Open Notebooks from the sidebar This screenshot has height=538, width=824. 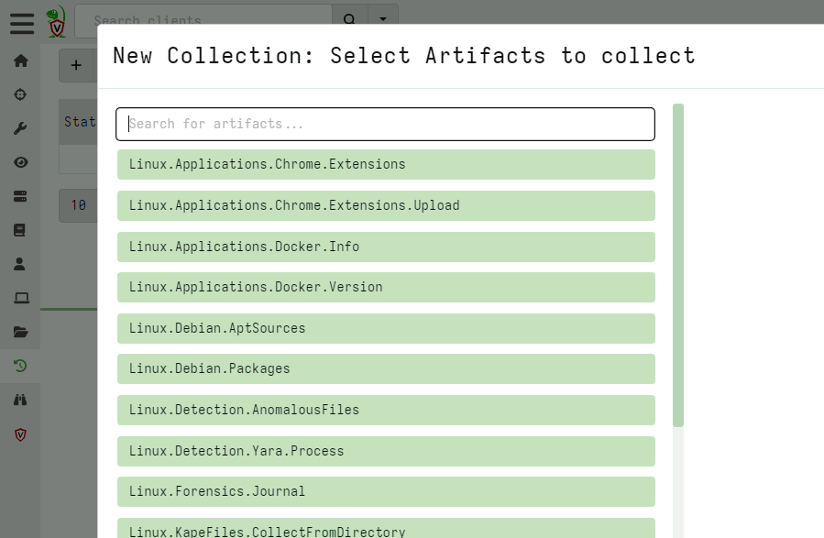pos(20,229)
